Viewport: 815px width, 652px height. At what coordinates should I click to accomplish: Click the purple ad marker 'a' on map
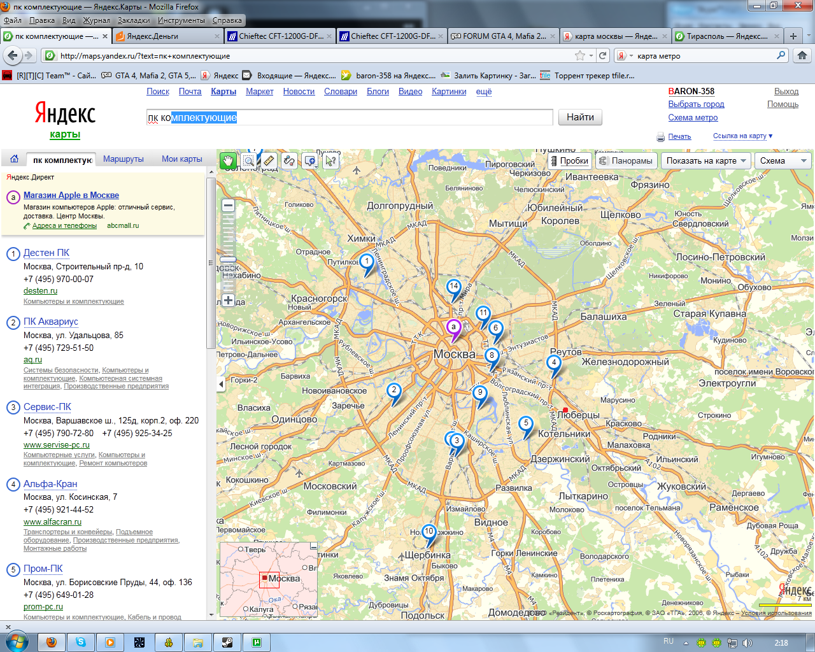(x=453, y=327)
